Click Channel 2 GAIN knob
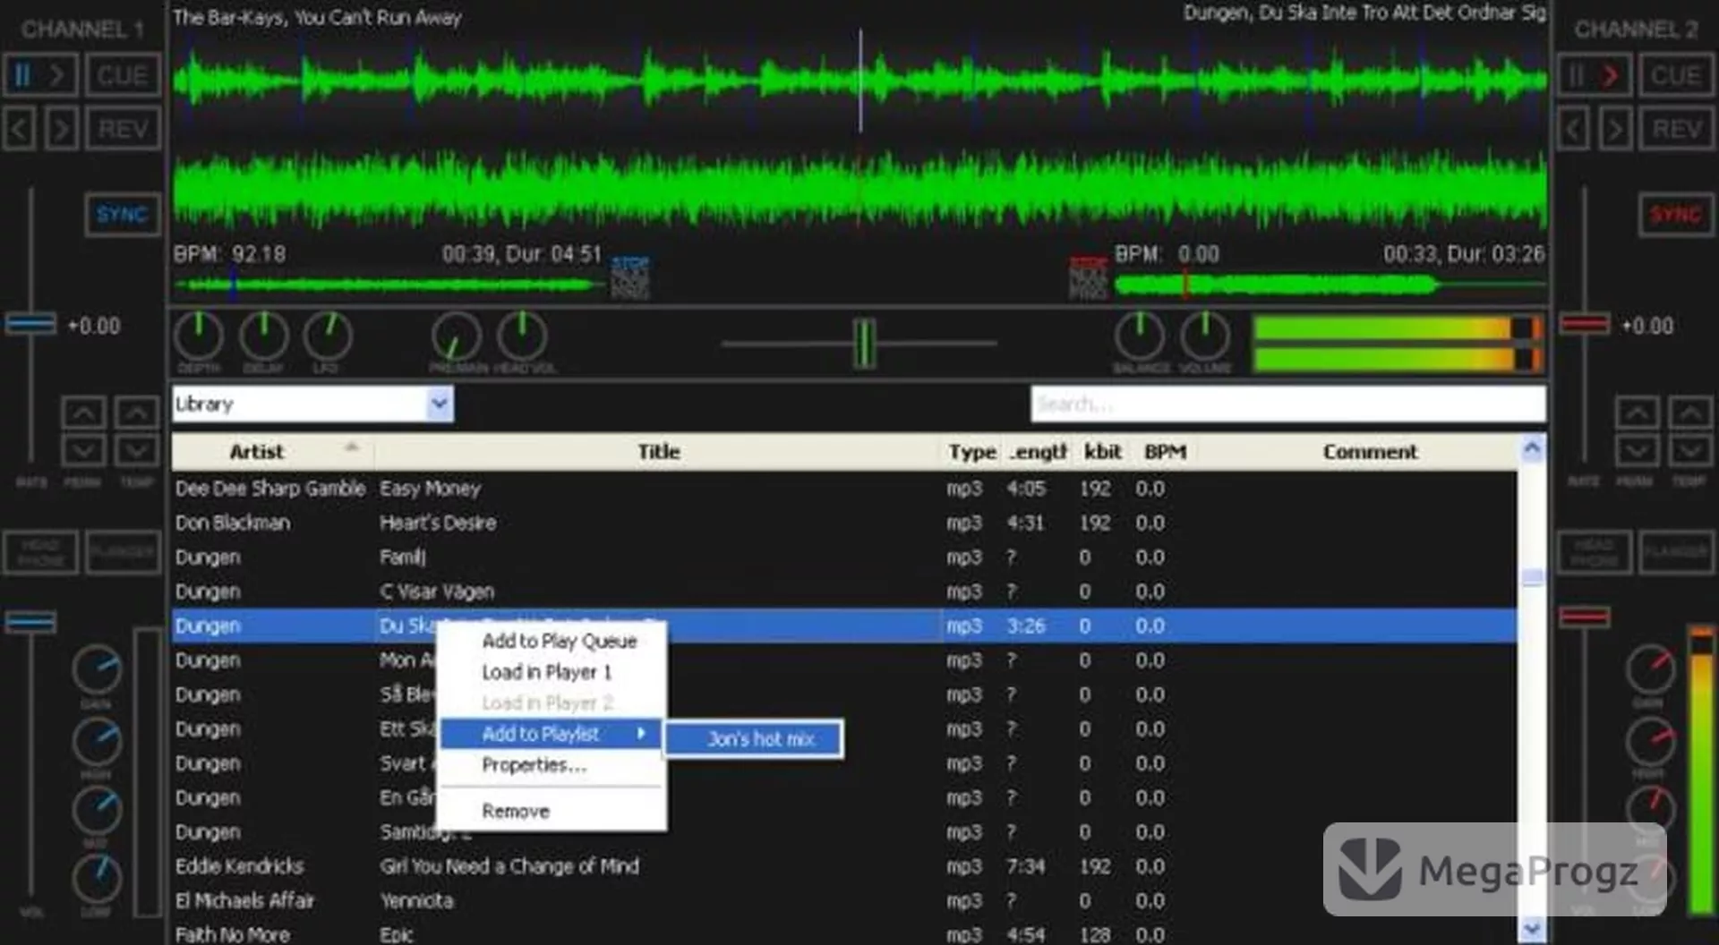 [1650, 668]
